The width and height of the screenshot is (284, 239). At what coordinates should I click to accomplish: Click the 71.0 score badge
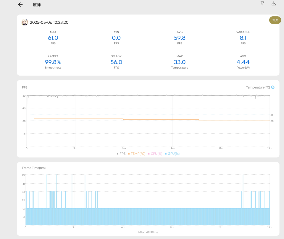coord(275,20)
